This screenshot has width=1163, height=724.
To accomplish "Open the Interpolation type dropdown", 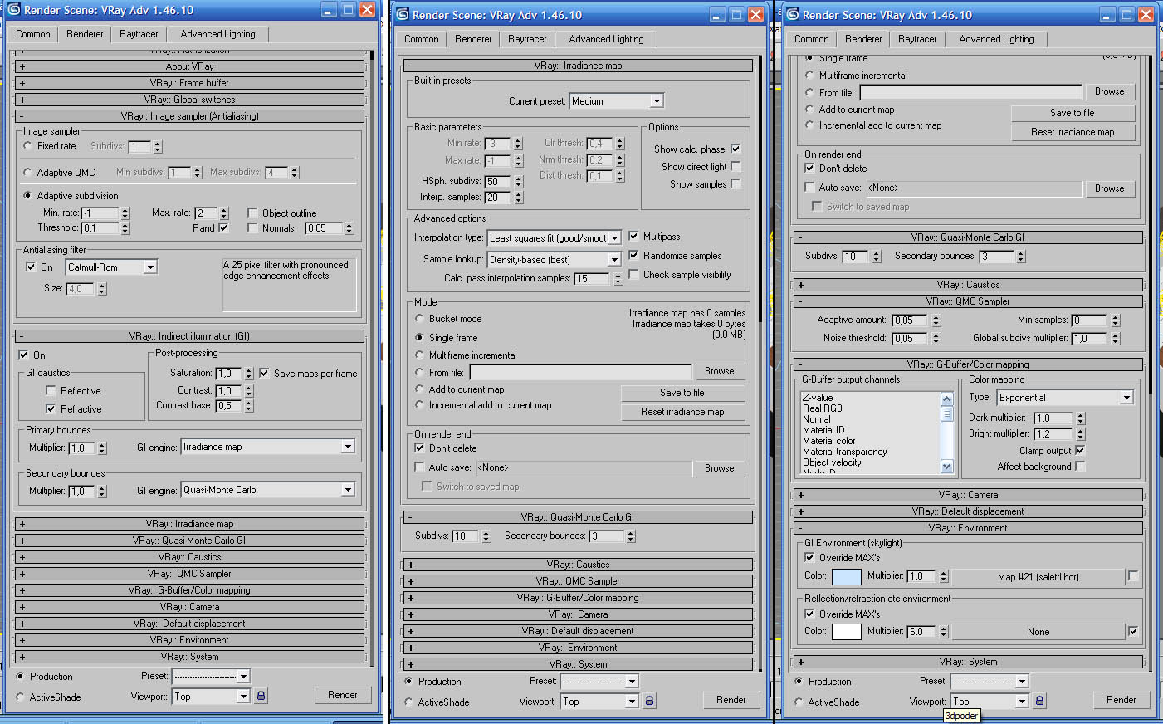I will coord(614,238).
